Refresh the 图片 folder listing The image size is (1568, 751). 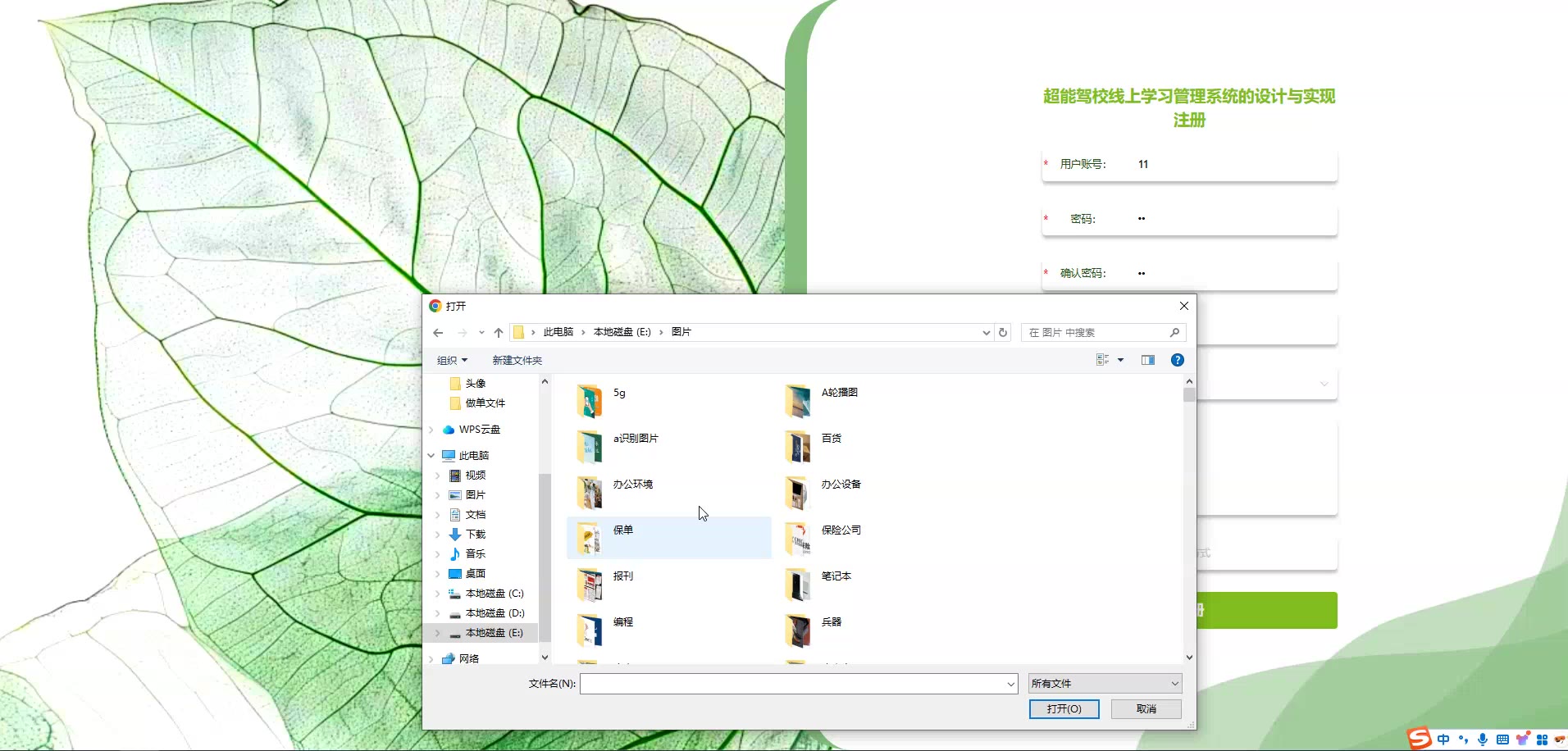pos(1003,332)
